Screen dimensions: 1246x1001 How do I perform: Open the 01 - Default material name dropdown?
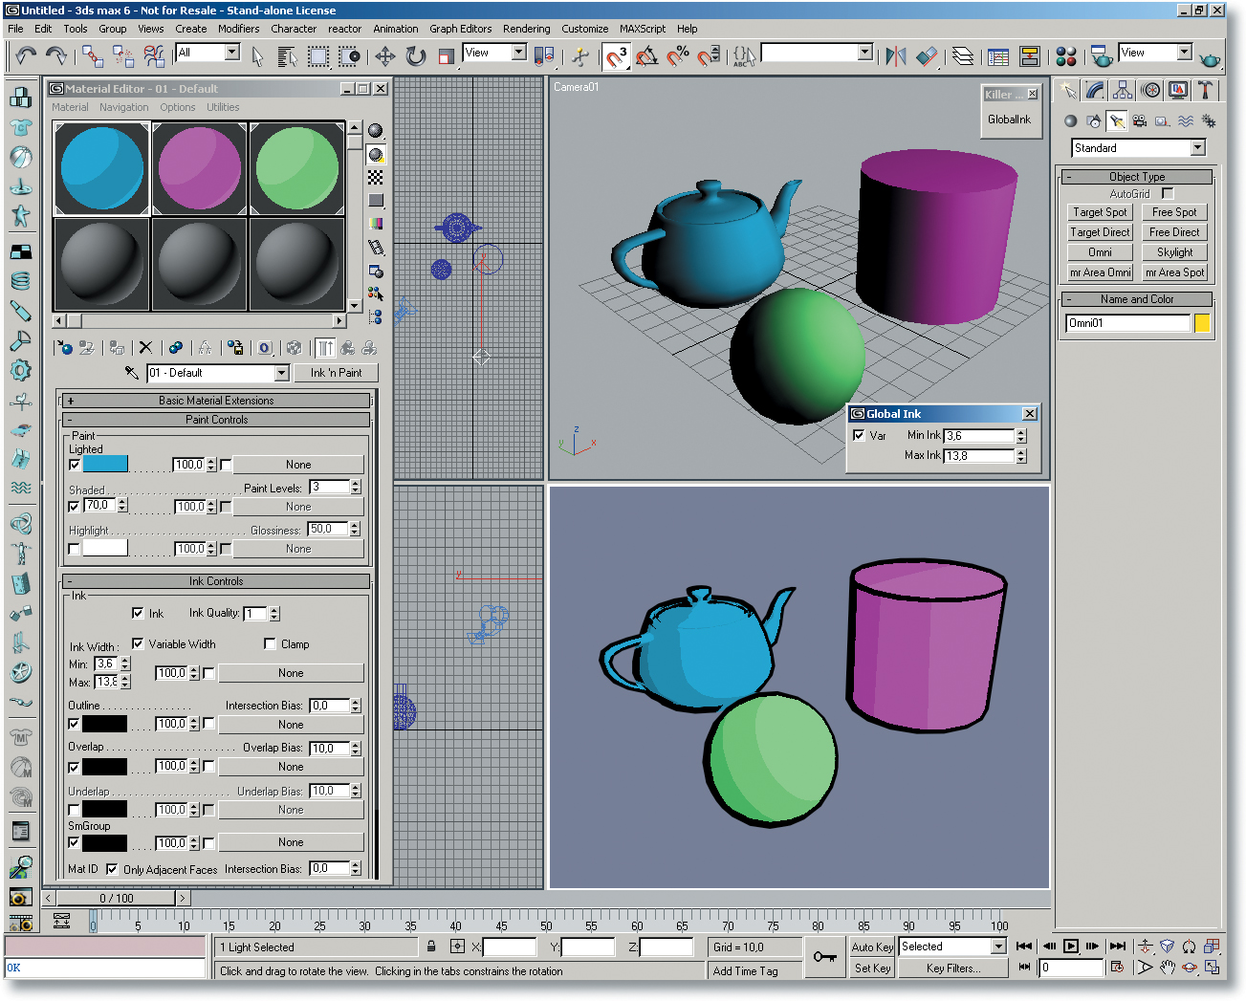281,373
